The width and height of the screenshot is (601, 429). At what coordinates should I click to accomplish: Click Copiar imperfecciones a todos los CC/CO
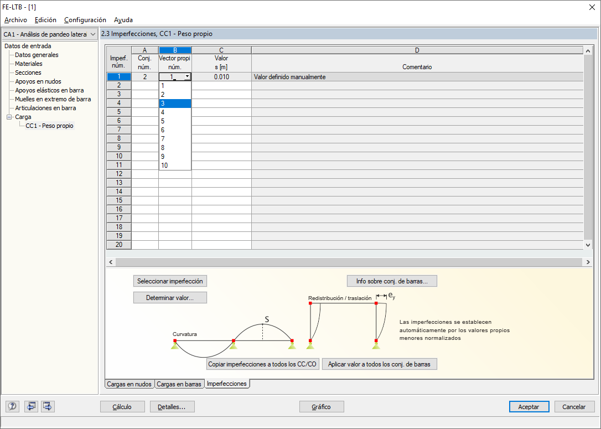(262, 364)
